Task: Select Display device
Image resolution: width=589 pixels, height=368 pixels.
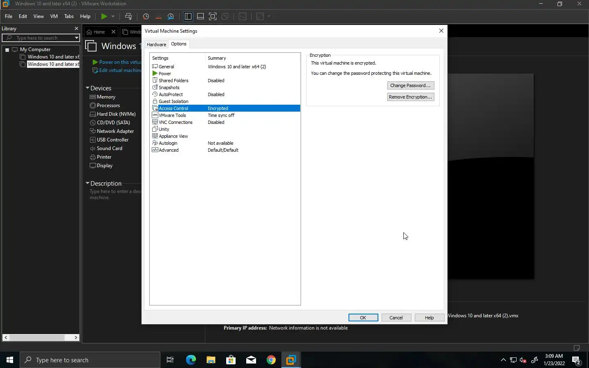Action: coord(104,166)
